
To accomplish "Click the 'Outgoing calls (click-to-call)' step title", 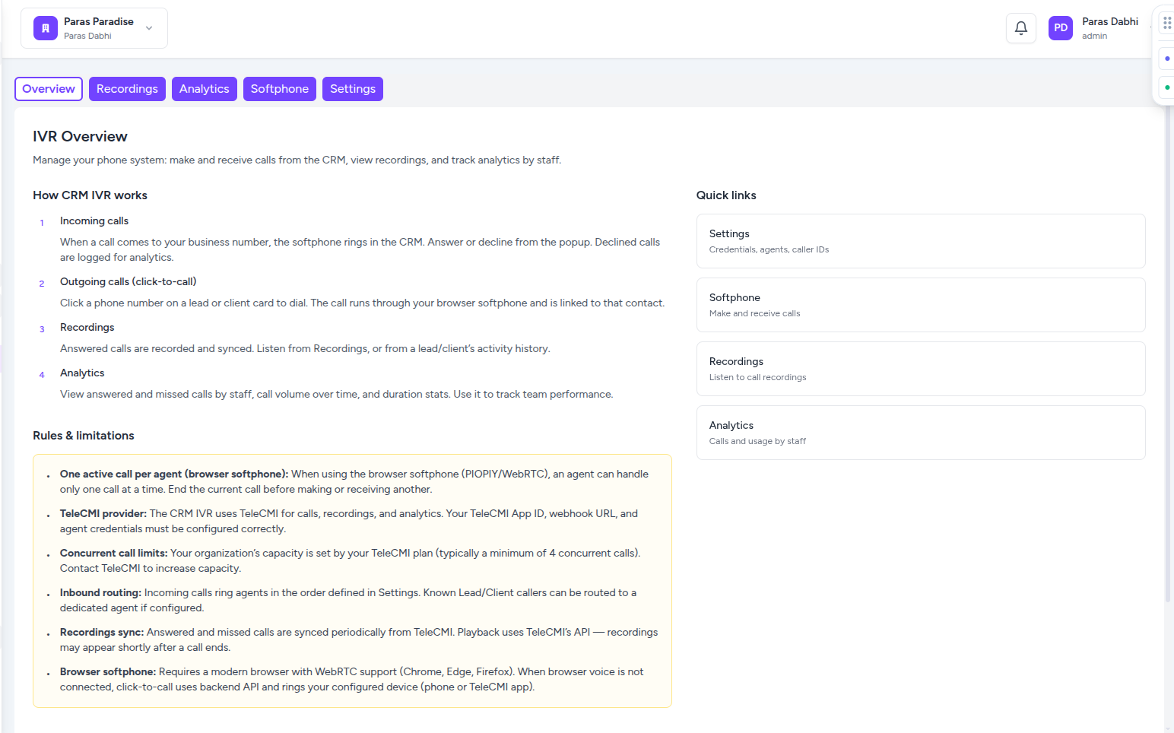I will pos(128,282).
